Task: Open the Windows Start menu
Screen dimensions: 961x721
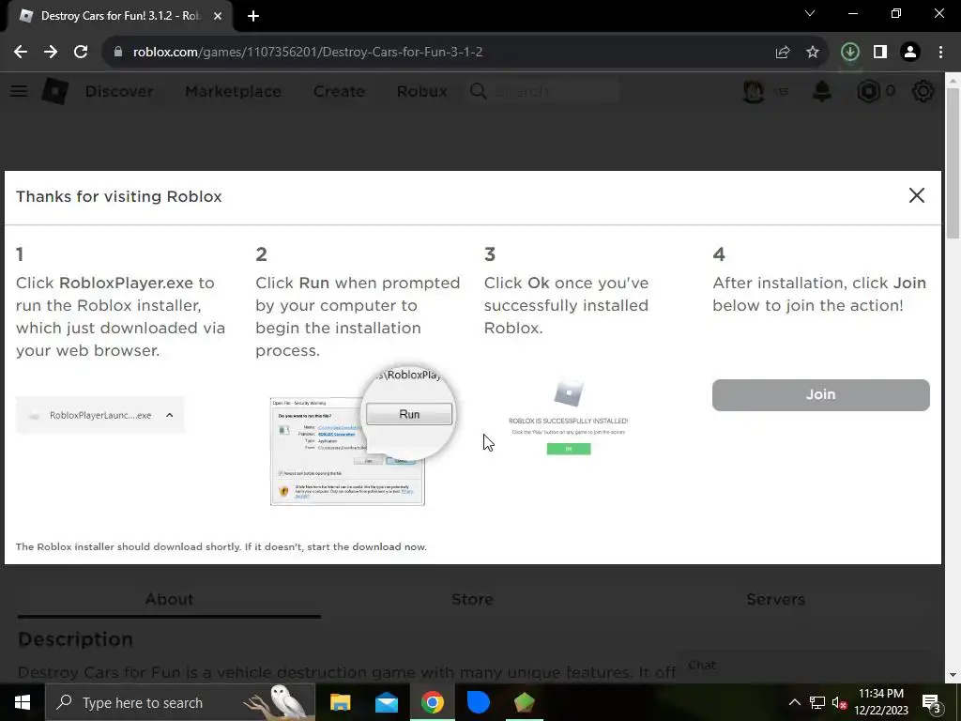Action: point(23,702)
